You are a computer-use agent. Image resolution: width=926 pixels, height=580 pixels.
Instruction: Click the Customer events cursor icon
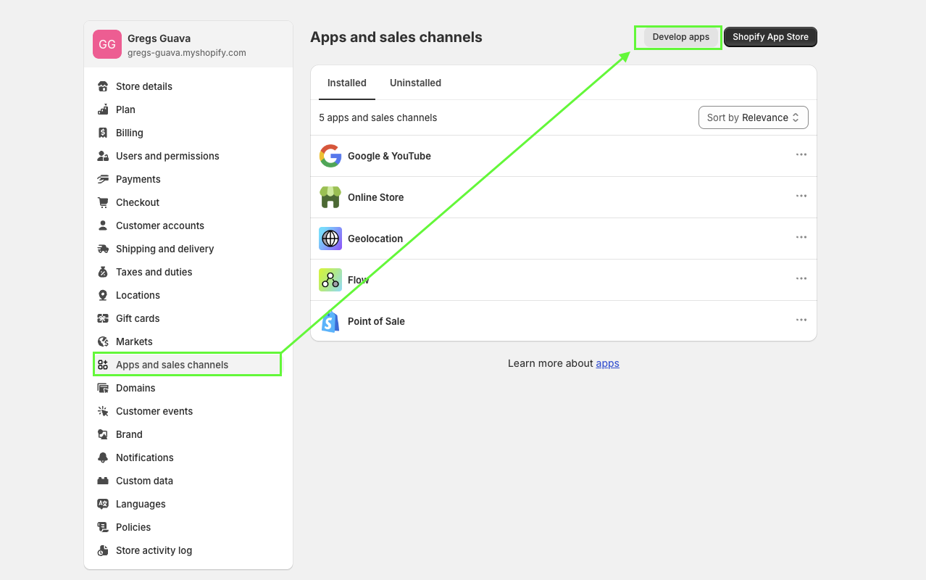click(x=103, y=411)
